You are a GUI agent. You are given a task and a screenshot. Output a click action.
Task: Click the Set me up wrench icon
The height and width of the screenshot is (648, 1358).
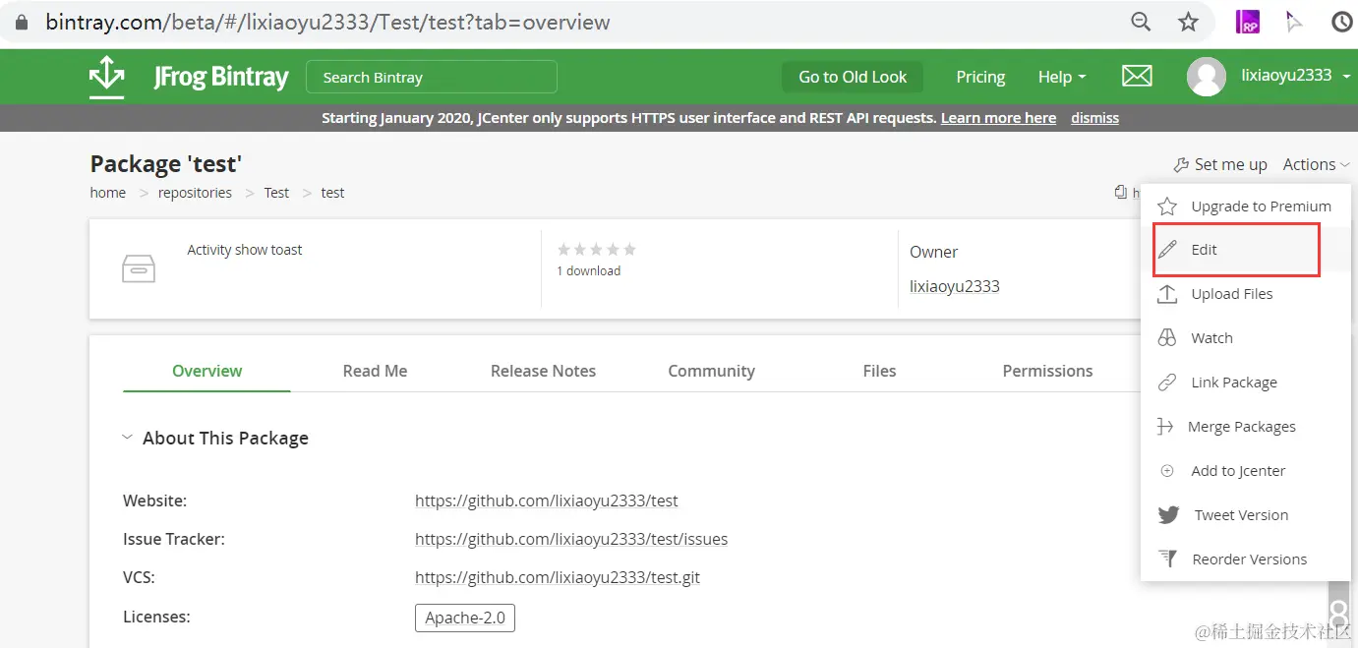point(1181,165)
